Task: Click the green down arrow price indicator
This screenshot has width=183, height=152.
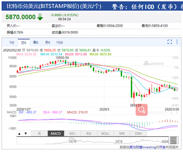Action: click(x=40, y=17)
